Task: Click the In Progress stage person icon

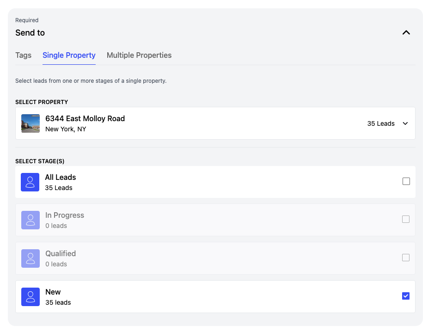Action: point(31,220)
